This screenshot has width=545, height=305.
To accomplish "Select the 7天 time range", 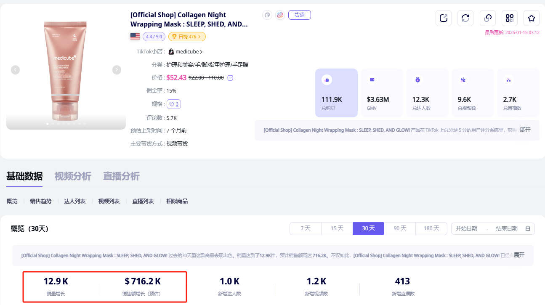I will (x=306, y=228).
